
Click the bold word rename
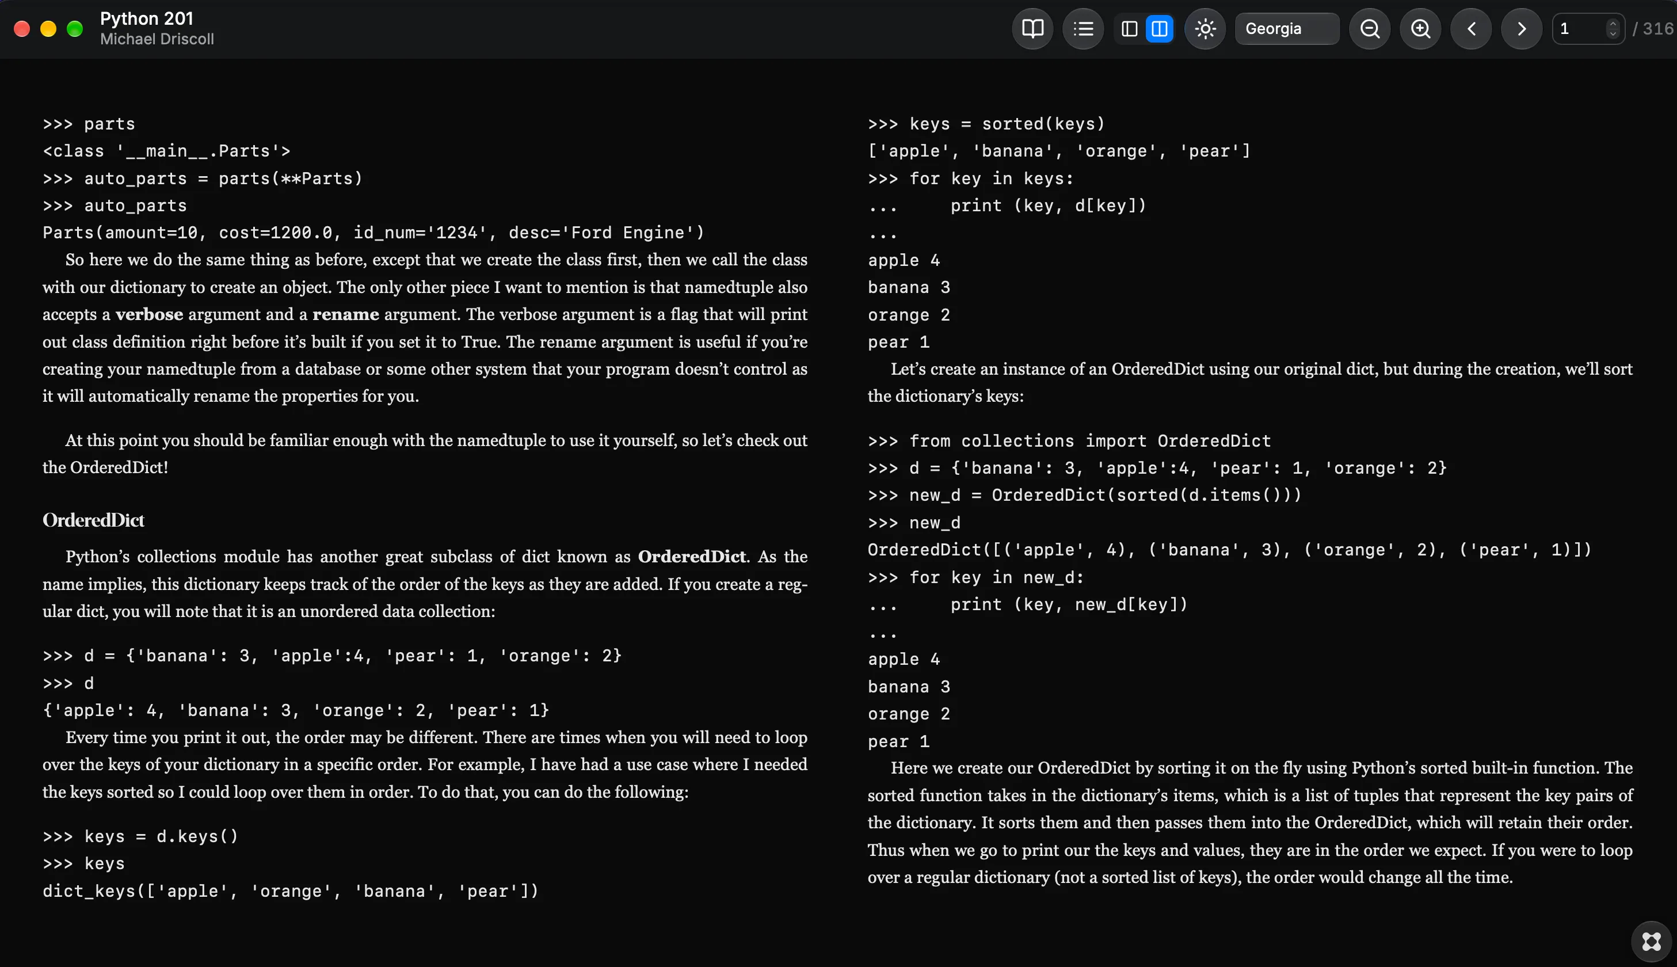click(x=346, y=314)
